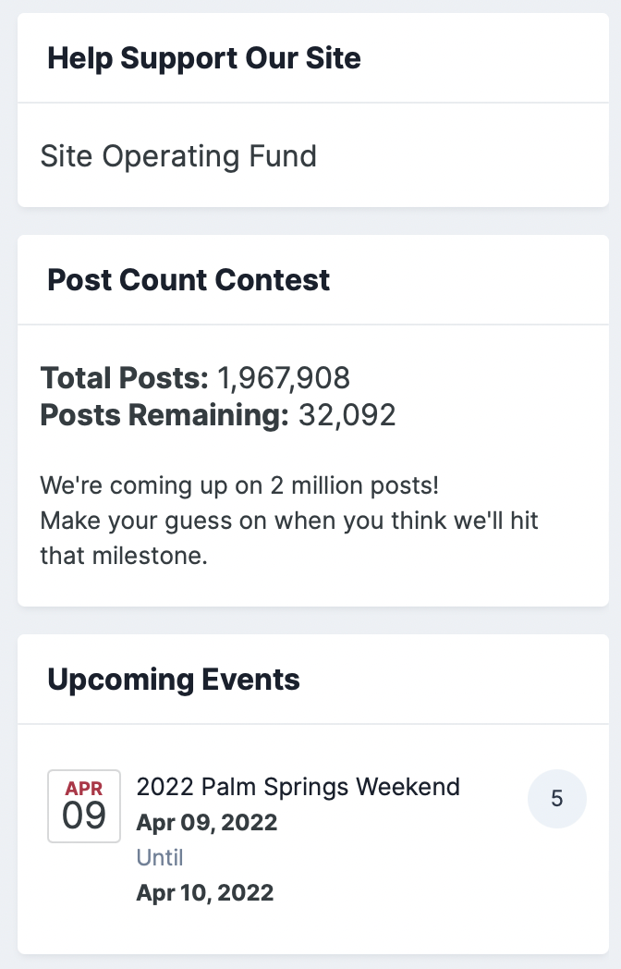
Task: Click the Total Posts label
Action: (x=125, y=378)
